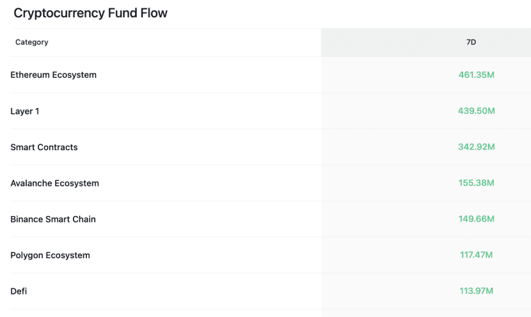Open the Polygon Ecosystem category

point(50,256)
